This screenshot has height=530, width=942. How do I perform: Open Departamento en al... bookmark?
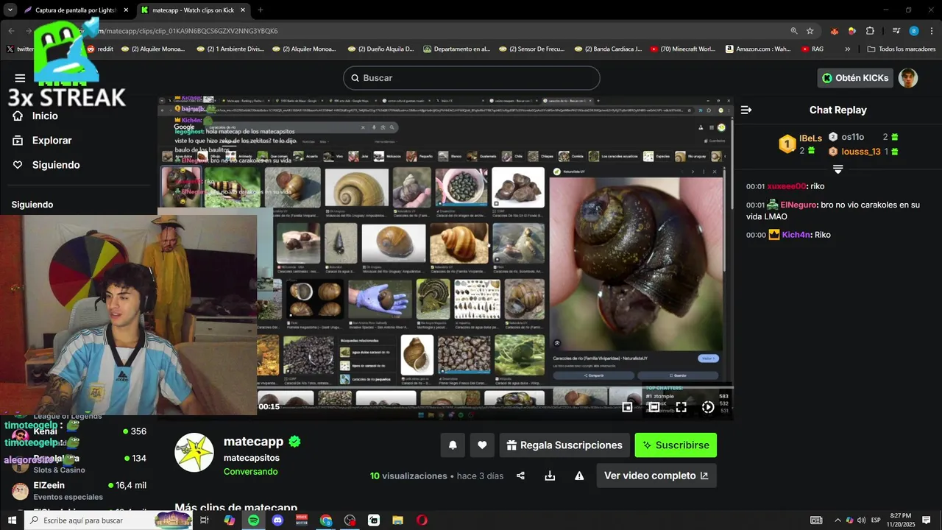[x=456, y=49]
